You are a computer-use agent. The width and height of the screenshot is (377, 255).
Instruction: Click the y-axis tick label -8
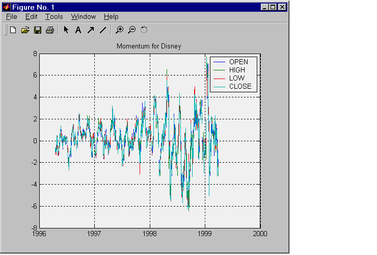[34, 227]
